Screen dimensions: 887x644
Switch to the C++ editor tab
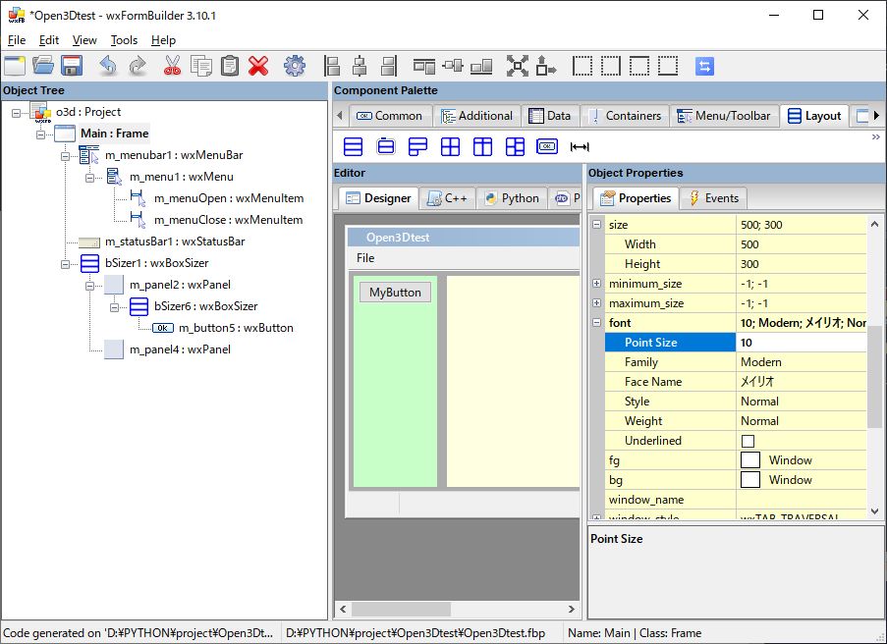pos(448,198)
